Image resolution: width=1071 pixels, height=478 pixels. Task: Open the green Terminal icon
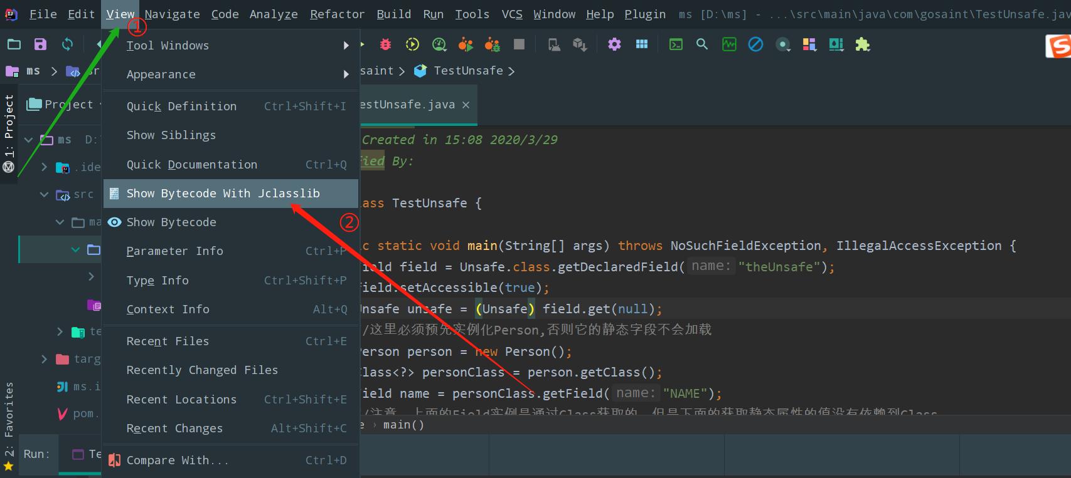(676, 44)
